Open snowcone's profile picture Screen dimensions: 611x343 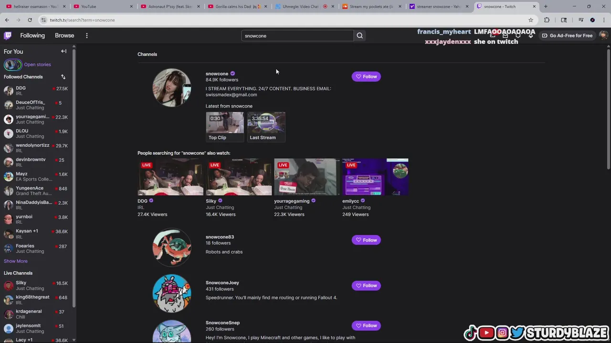[x=172, y=88]
